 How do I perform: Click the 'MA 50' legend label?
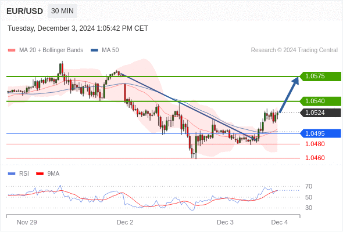point(110,50)
